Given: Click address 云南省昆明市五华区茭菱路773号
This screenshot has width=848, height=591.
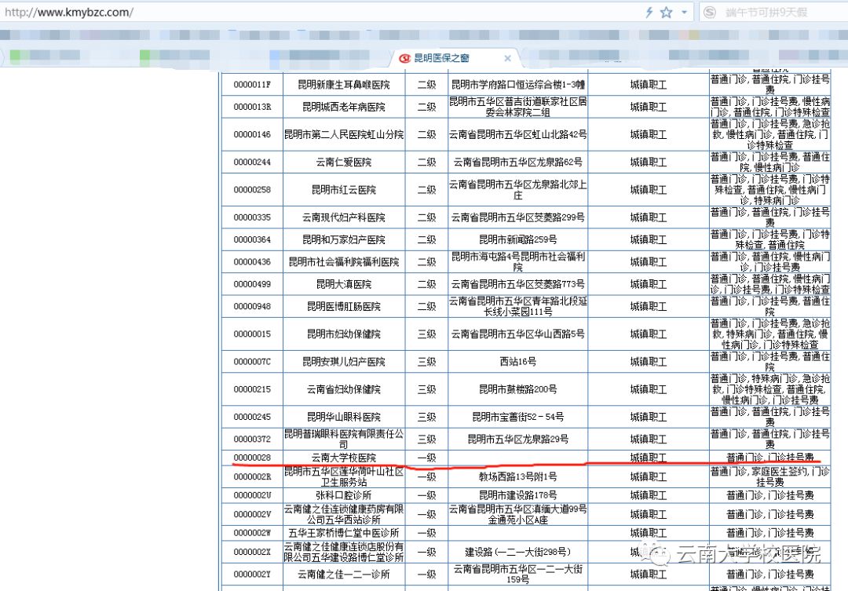Looking at the screenshot, I should [518, 284].
